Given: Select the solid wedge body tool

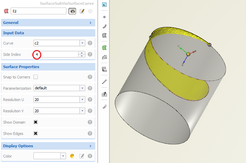Looking at the screenshot, I should coord(105,57).
